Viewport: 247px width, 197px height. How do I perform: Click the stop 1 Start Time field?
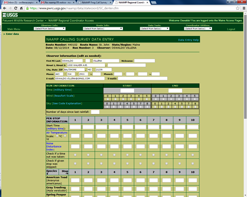(x=75, y=127)
